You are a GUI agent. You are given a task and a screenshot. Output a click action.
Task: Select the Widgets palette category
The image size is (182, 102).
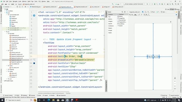110,21
